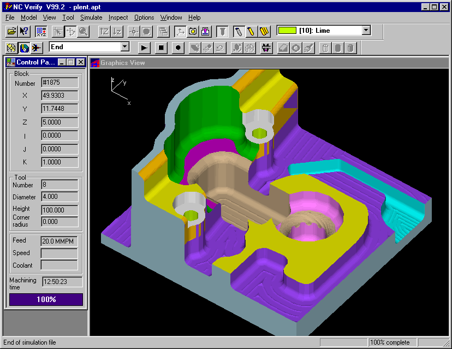Click the Y value 11.7448 field
This screenshot has width=452, height=349.
pos(60,109)
